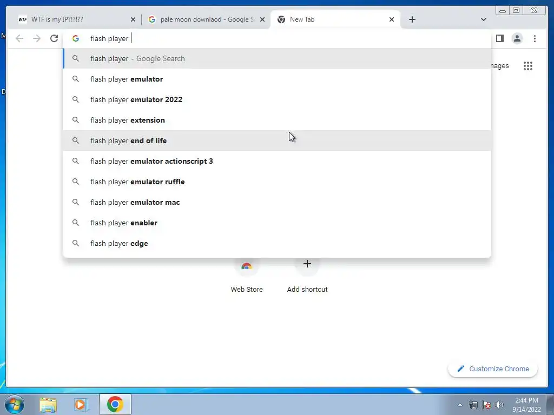
Task: Select the New Tab tab
Action: click(x=335, y=20)
